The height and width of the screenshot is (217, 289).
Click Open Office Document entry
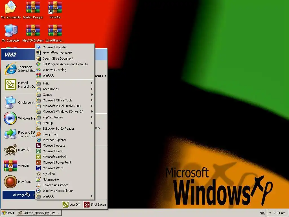pyautogui.click(x=65, y=58)
